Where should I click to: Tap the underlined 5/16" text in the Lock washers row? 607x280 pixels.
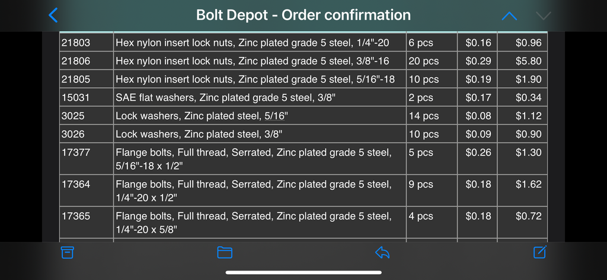(274, 116)
